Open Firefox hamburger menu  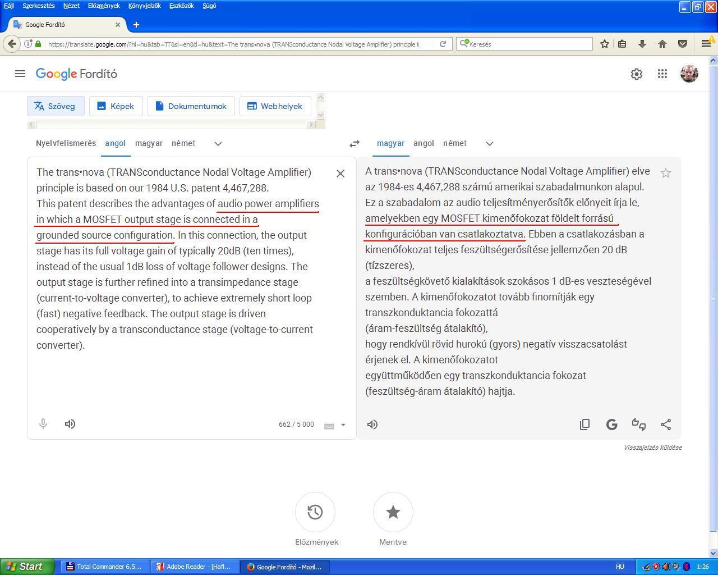coord(706,44)
